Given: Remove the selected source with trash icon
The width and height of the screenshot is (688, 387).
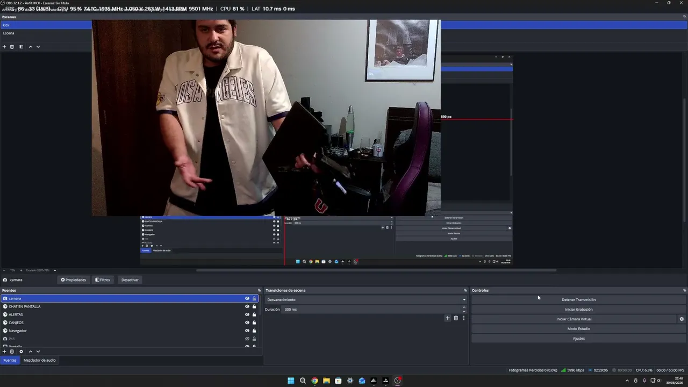Looking at the screenshot, I should tap(12, 352).
